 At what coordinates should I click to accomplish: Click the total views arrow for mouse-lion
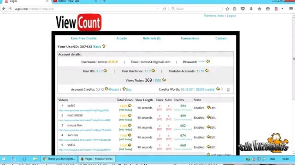[130, 125]
